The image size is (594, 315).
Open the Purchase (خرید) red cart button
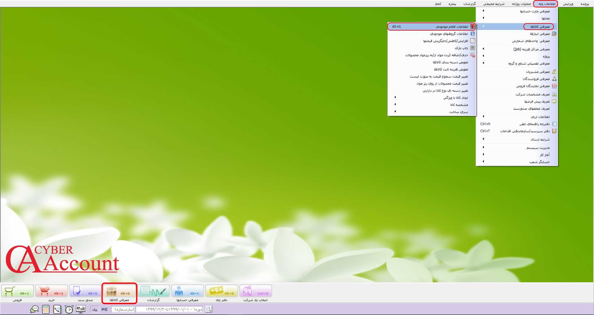[x=51, y=291]
